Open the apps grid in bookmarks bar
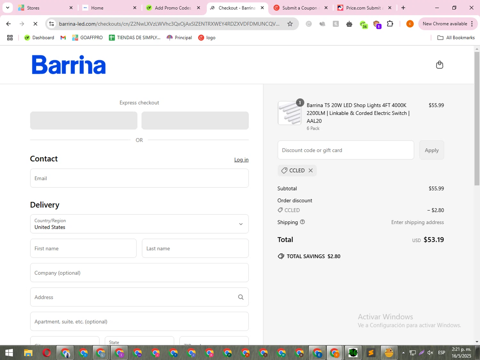This screenshot has width=480, height=360. click(x=10, y=38)
